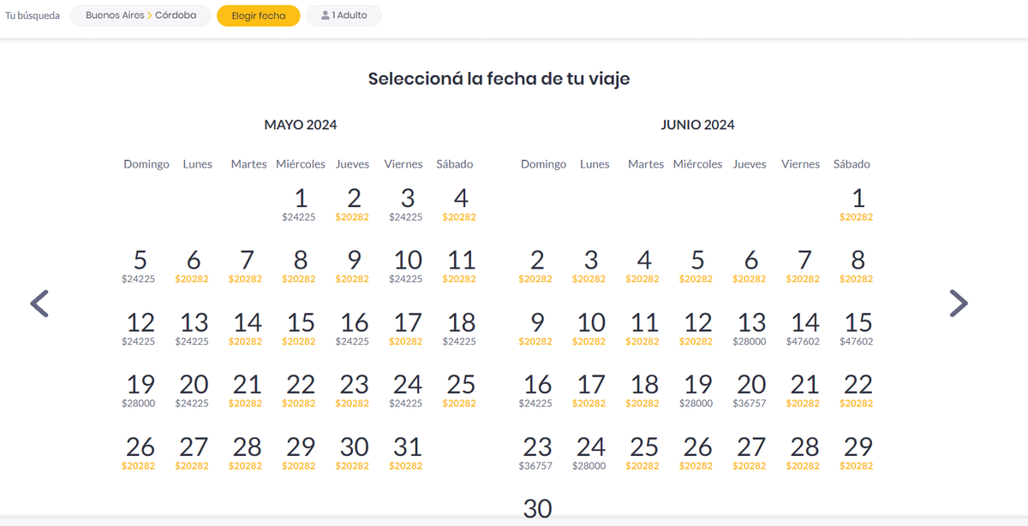Choose May 4 with $20282 fare
The height and width of the screenshot is (526, 1028).
pos(460,204)
